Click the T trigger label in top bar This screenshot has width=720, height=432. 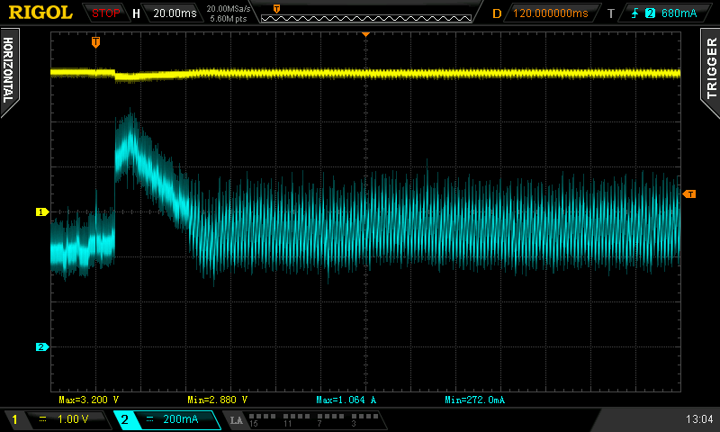pos(611,13)
